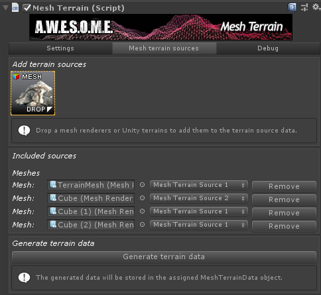
Task: Click the MESH DROP thumbnail area
Action: point(33,93)
